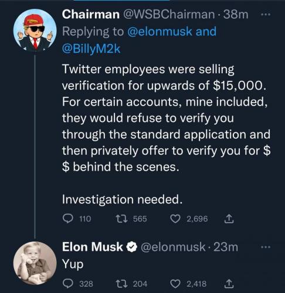Open the @elonmusk mention link

pyautogui.click(x=160, y=32)
